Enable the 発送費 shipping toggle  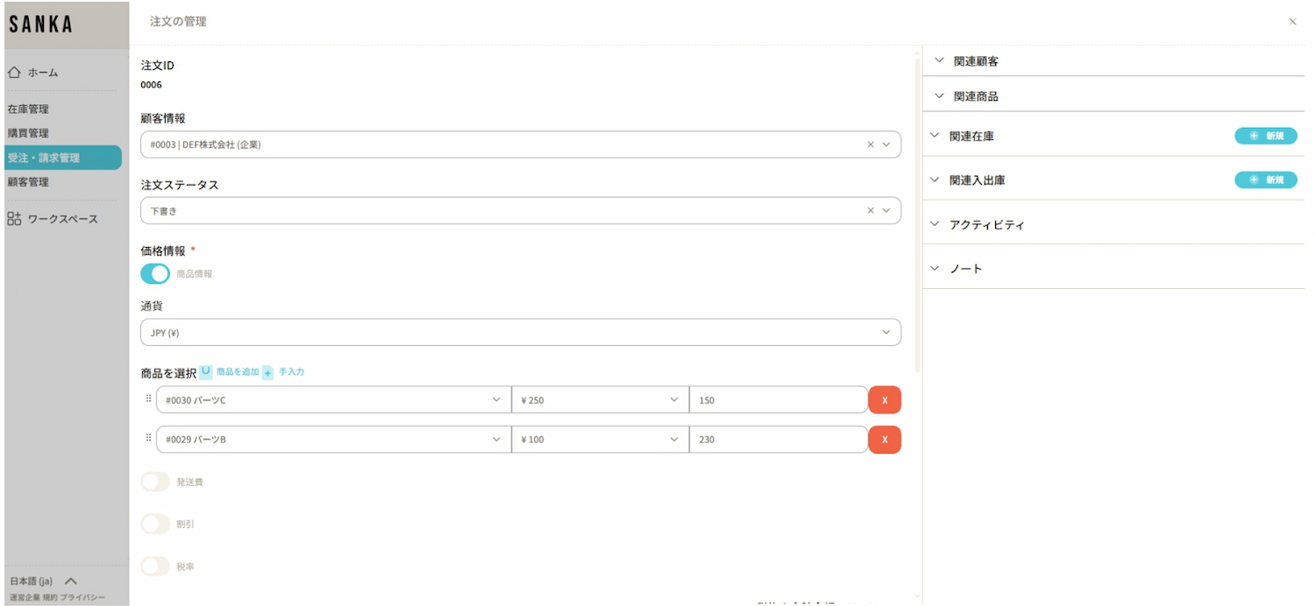[155, 482]
